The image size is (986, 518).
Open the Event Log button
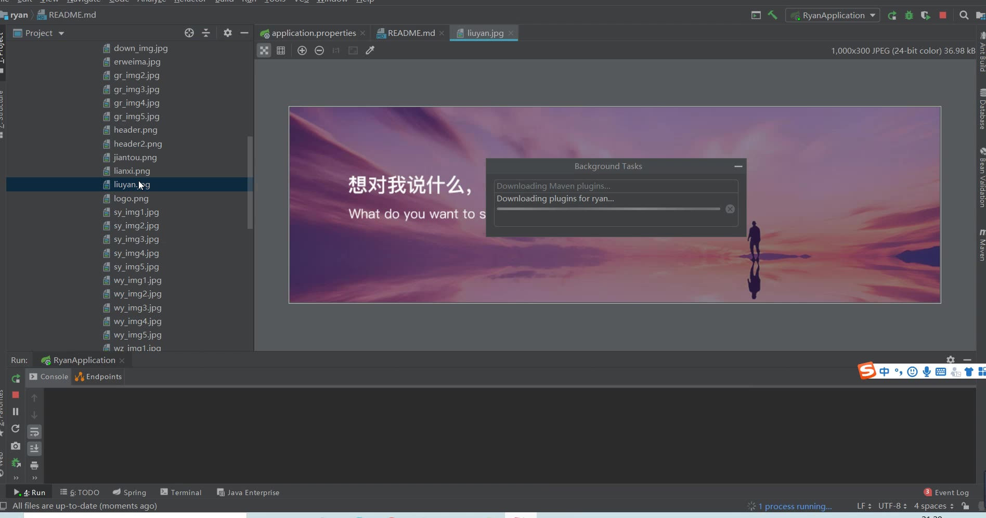[946, 493]
